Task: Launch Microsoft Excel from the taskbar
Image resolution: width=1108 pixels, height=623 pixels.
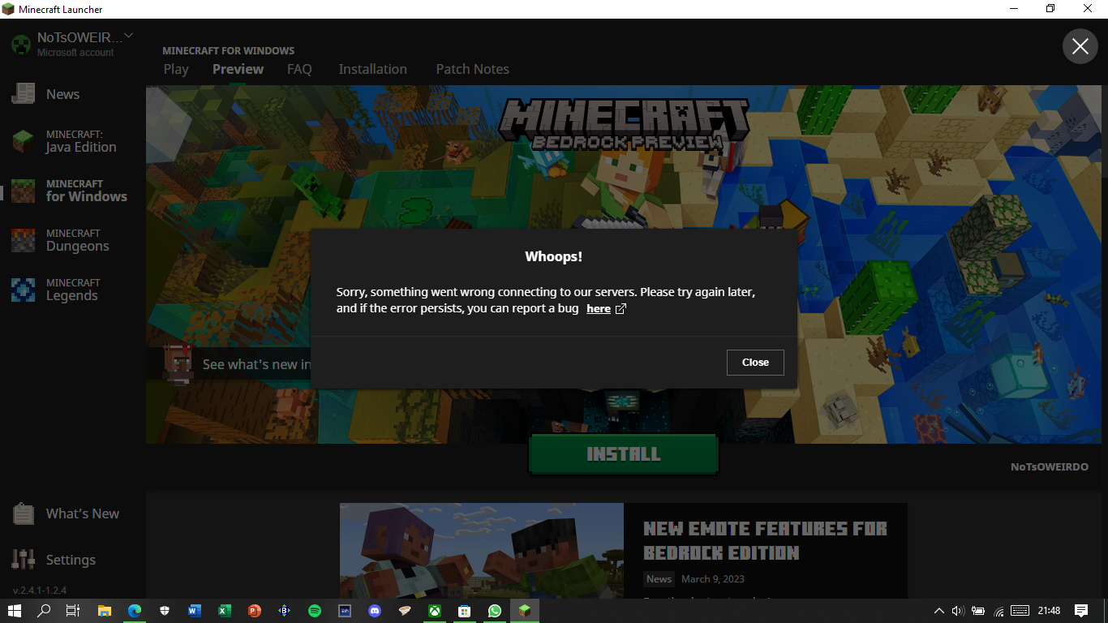Action: [225, 611]
